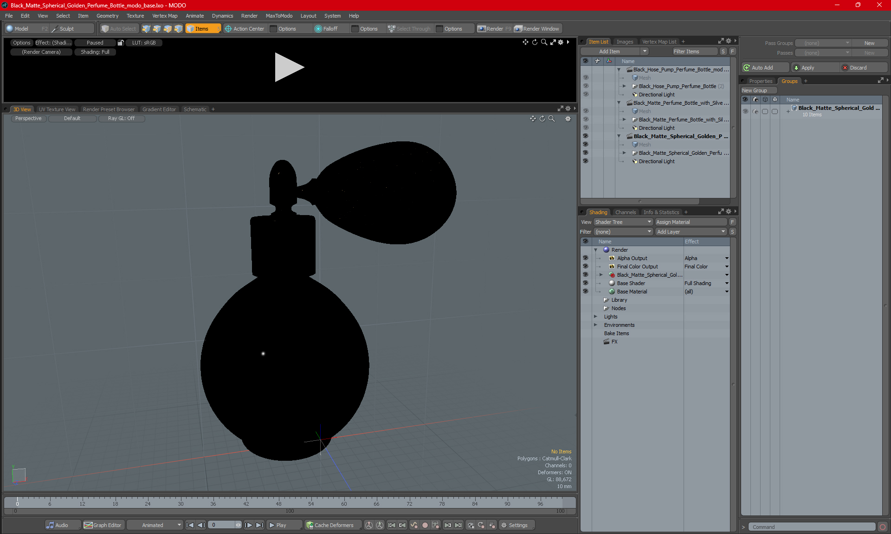The width and height of the screenshot is (891, 534).
Task: Switch to Images tab
Action: [625, 42]
